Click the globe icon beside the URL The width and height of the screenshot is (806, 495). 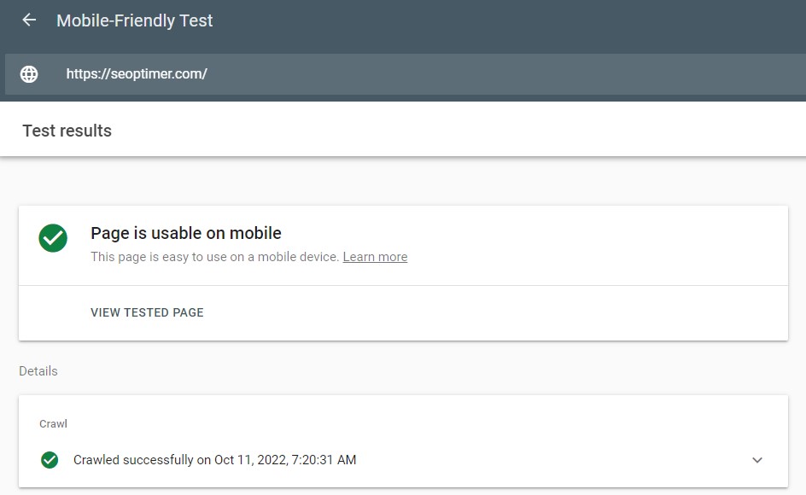[29, 74]
